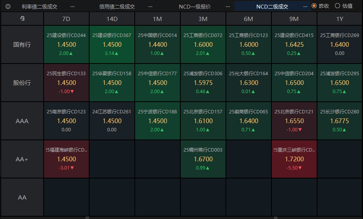The image size is (363, 219).
Task: Click 25工商银行CD072 cell
Action: (x=203, y=44)
